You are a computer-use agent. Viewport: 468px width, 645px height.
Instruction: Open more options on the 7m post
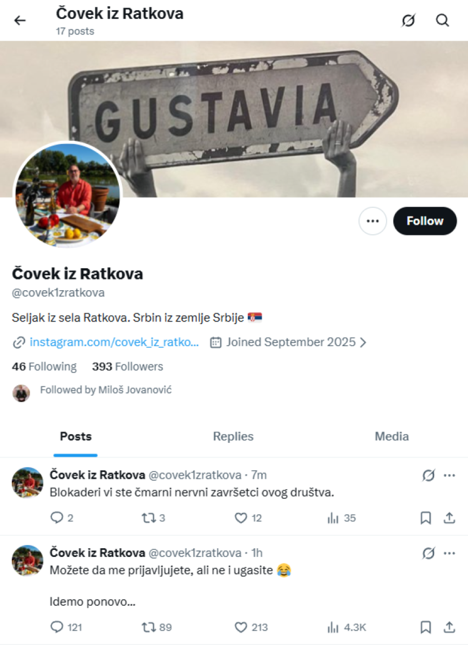(x=449, y=475)
